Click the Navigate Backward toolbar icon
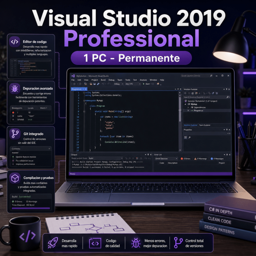The image size is (256, 256). 75,84
